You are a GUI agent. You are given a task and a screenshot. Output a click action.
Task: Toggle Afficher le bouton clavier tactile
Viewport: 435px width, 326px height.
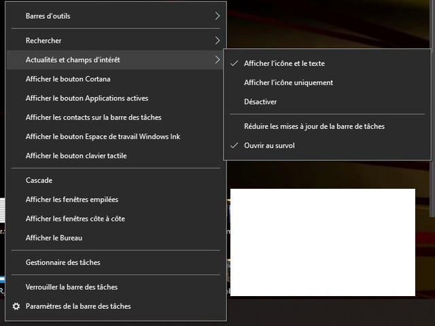pyautogui.click(x=116, y=156)
